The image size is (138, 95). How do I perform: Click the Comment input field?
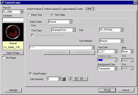tap(13, 19)
